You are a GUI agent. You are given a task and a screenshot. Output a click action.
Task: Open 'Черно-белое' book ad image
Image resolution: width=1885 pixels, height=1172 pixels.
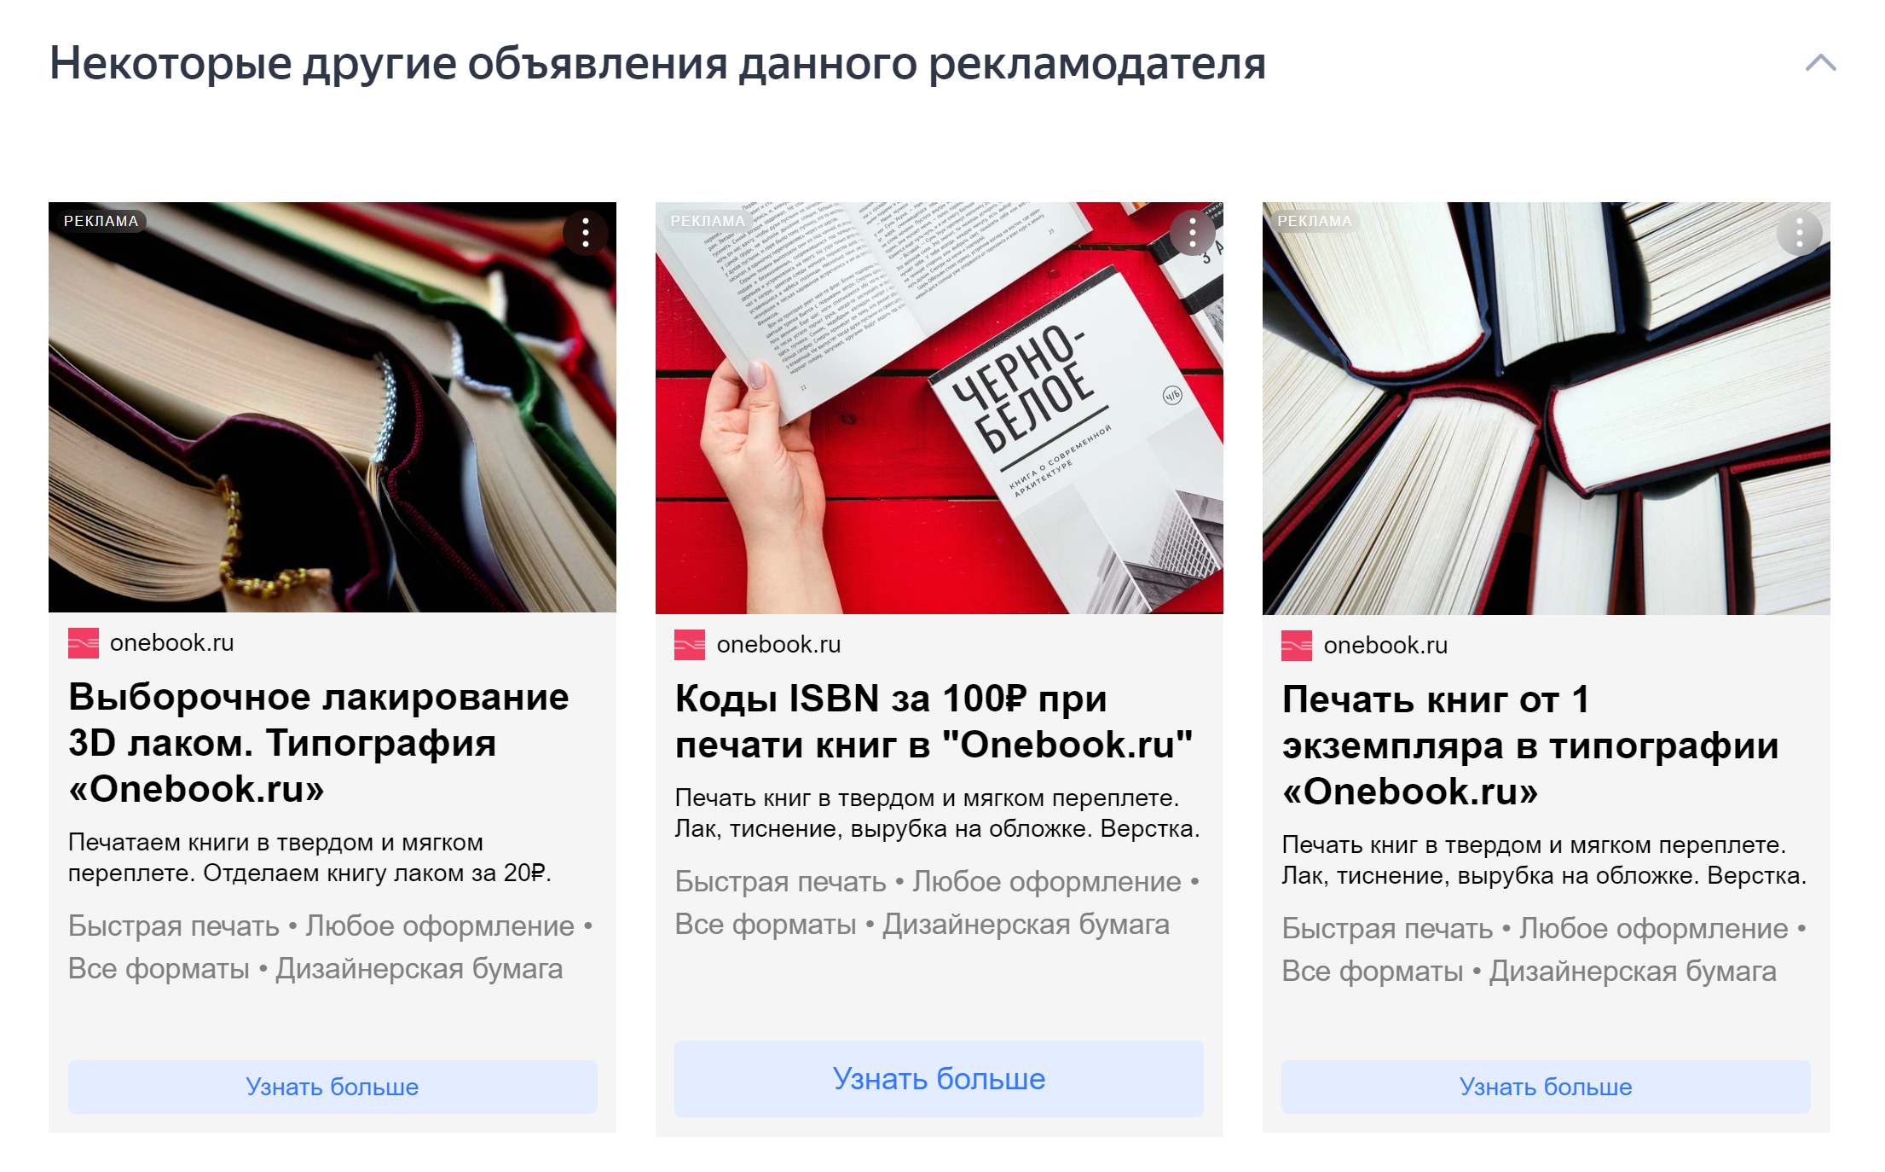pyautogui.click(x=939, y=409)
